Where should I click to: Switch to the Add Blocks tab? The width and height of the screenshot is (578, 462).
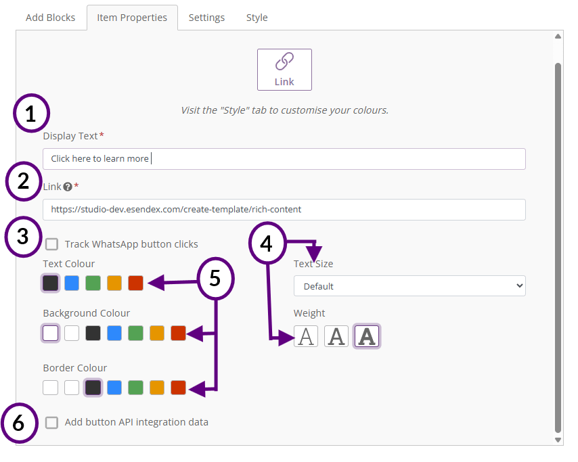click(x=51, y=18)
